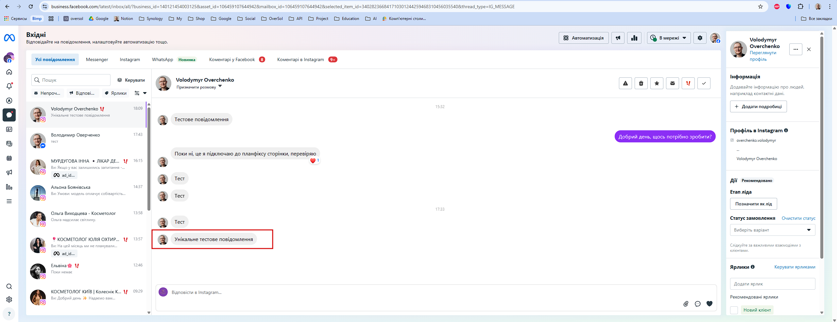The width and height of the screenshot is (837, 322).
Task: Open Ольга Виходцева - Косметолог conversation
Action: (x=86, y=219)
